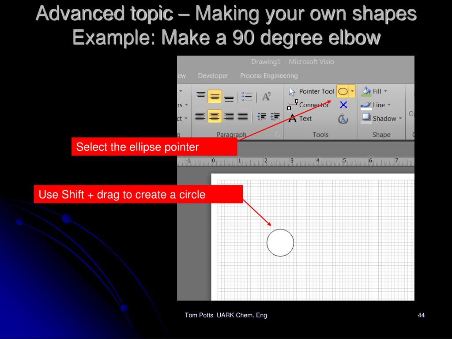Click the 'Use Shift + drag to create a circle' label
The width and height of the screenshot is (452, 339).
coord(138,194)
